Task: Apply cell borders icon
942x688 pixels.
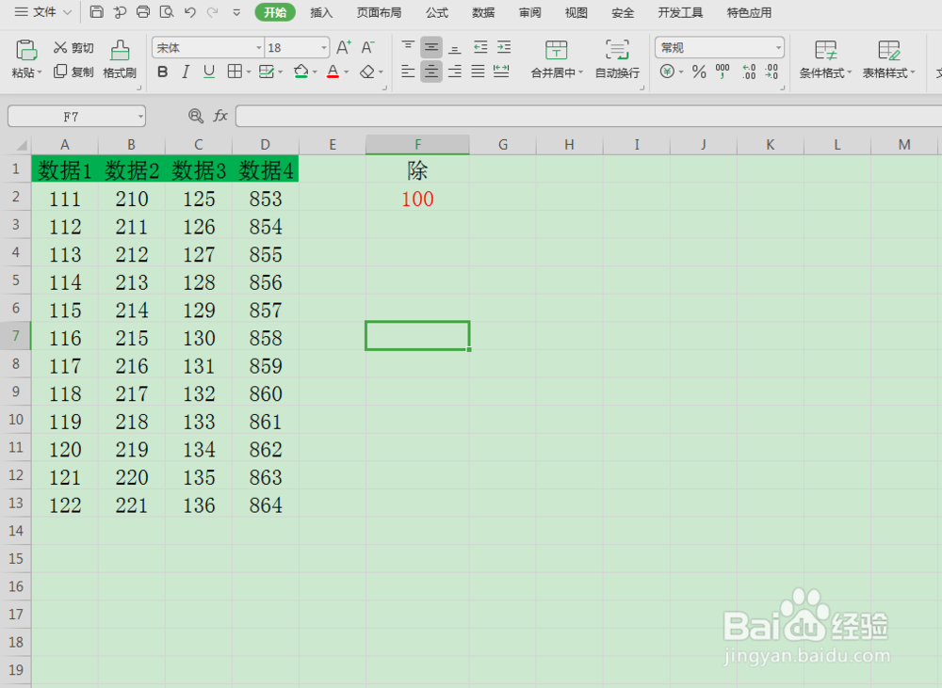Action: pyautogui.click(x=235, y=72)
